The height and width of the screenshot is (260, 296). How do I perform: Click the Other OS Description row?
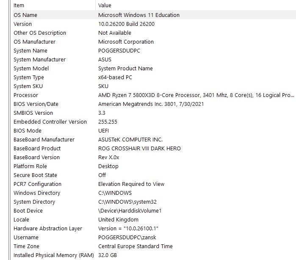(x=40, y=33)
